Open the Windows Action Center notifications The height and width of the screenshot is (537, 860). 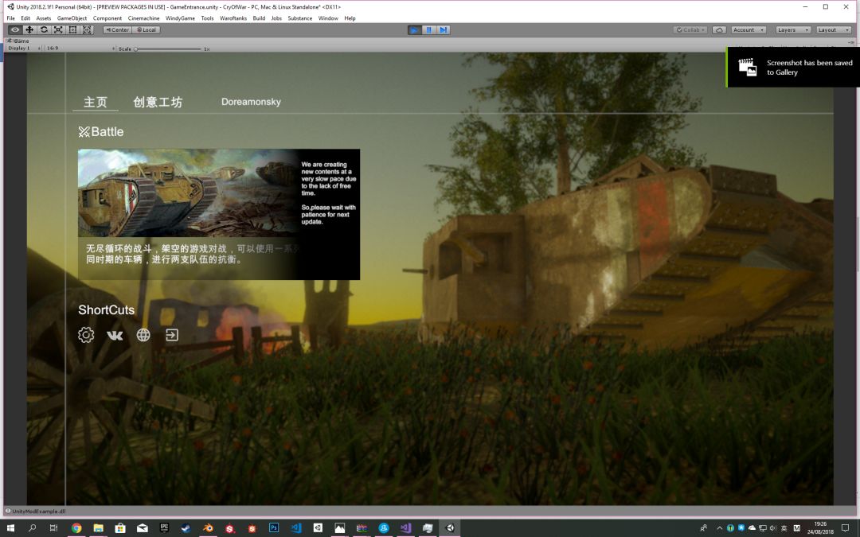pos(845,527)
